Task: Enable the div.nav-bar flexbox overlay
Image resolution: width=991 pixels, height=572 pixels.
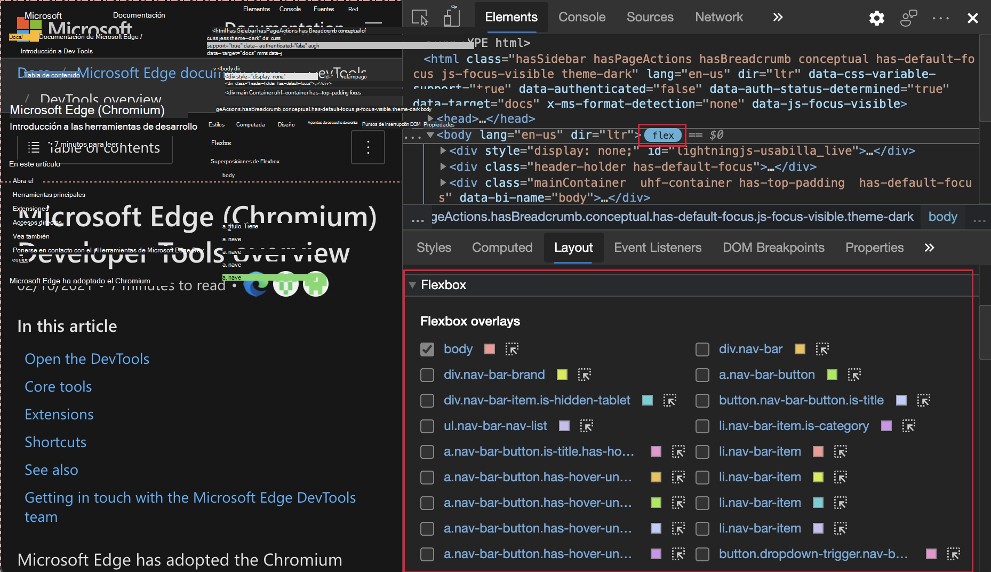Action: tap(702, 349)
